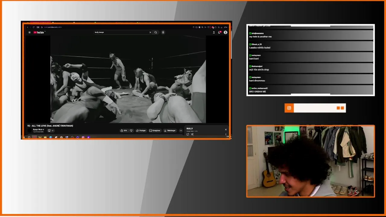Image resolution: width=386 pixels, height=217 pixels.
Task: Open the Instagram icon in the taskbar
Action: 83,137
